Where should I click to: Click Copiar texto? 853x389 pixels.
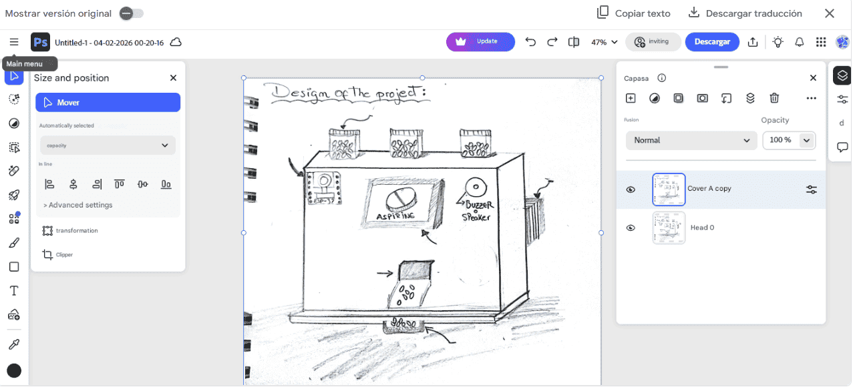tap(634, 13)
